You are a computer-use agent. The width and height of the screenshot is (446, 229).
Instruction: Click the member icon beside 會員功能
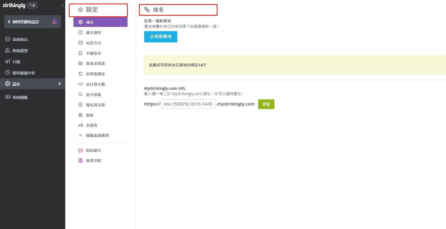(x=80, y=160)
